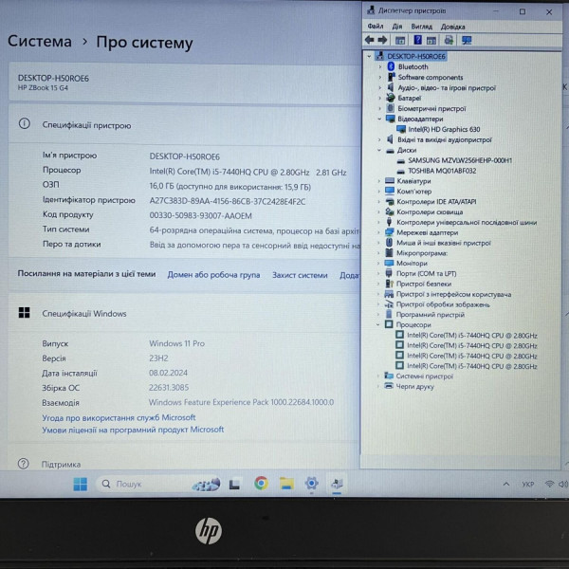Image resolution: width=569 pixels, height=569 pixels.
Task: Click the Help icon in Device Manager toolbar
Action: [x=417, y=40]
